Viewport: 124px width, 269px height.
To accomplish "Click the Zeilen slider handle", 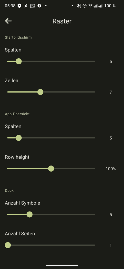I will [40, 92].
